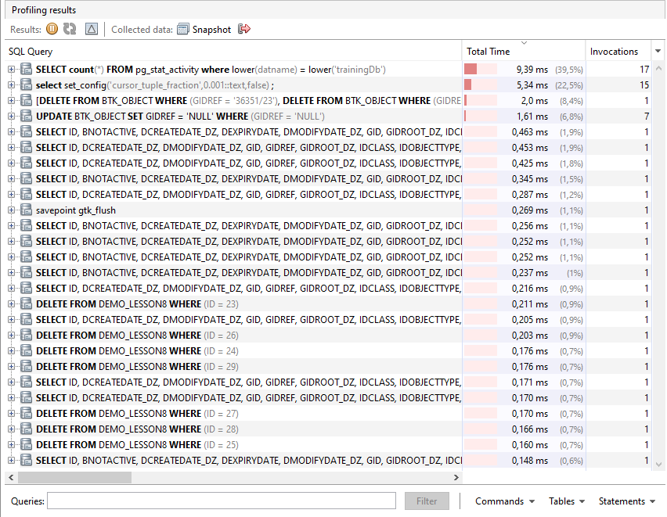Open the Commands dropdown menu

pos(505,501)
